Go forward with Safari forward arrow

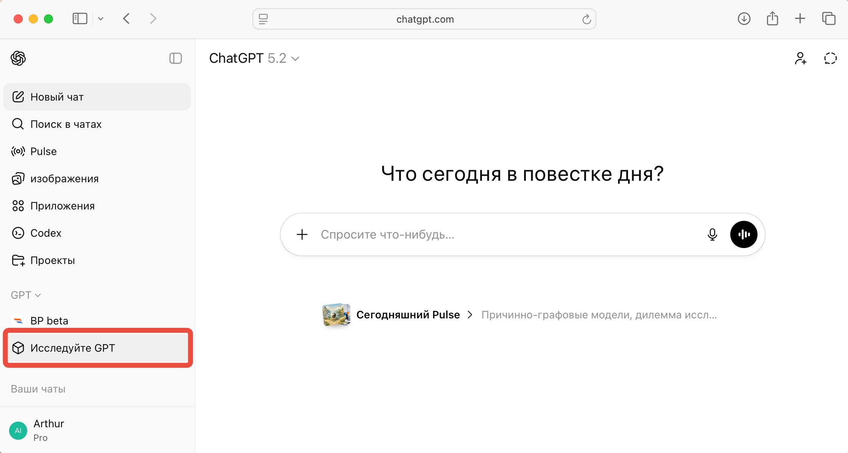coord(153,19)
